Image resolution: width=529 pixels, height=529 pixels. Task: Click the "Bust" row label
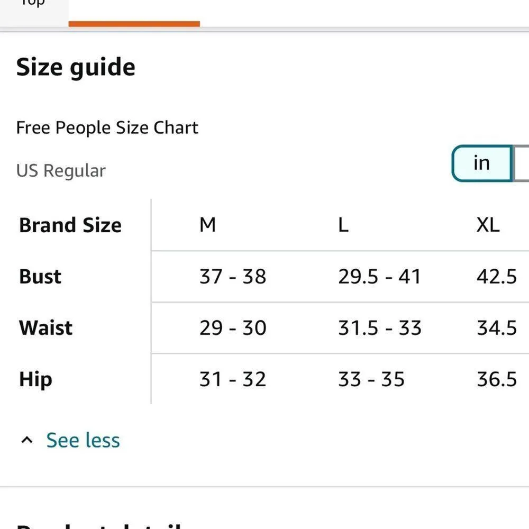click(x=40, y=277)
